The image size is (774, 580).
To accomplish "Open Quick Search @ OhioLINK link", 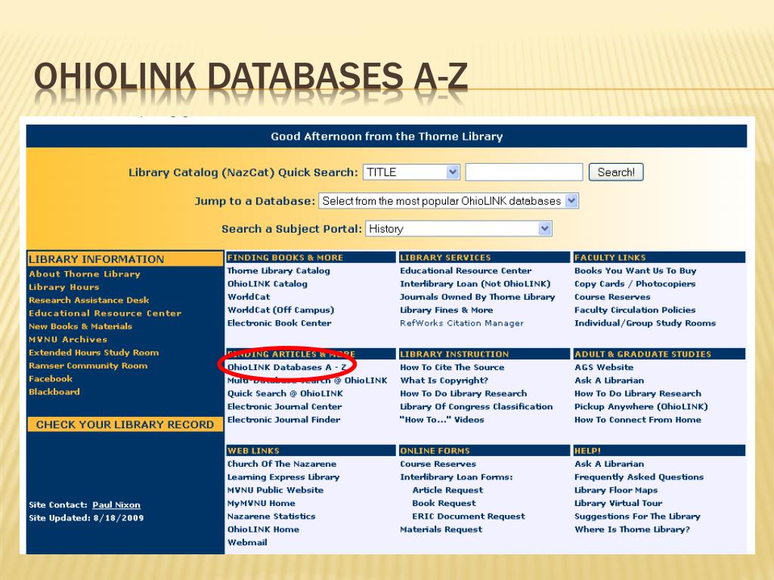I will (x=285, y=393).
